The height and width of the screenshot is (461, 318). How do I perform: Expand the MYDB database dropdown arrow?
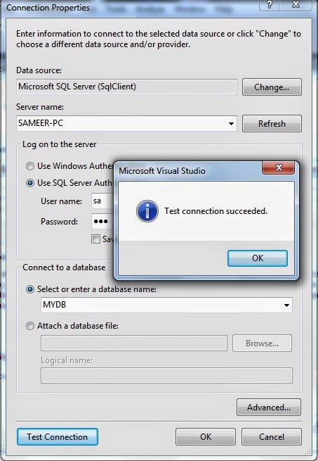(286, 305)
